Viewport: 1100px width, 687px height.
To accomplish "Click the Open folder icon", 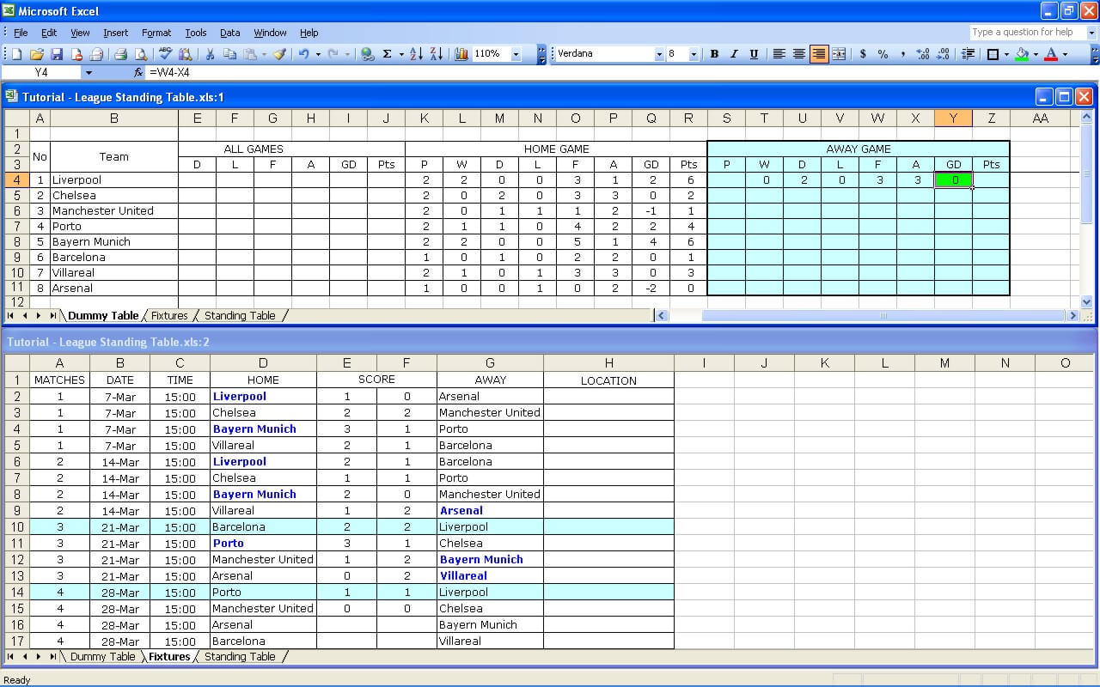I will pos(37,54).
